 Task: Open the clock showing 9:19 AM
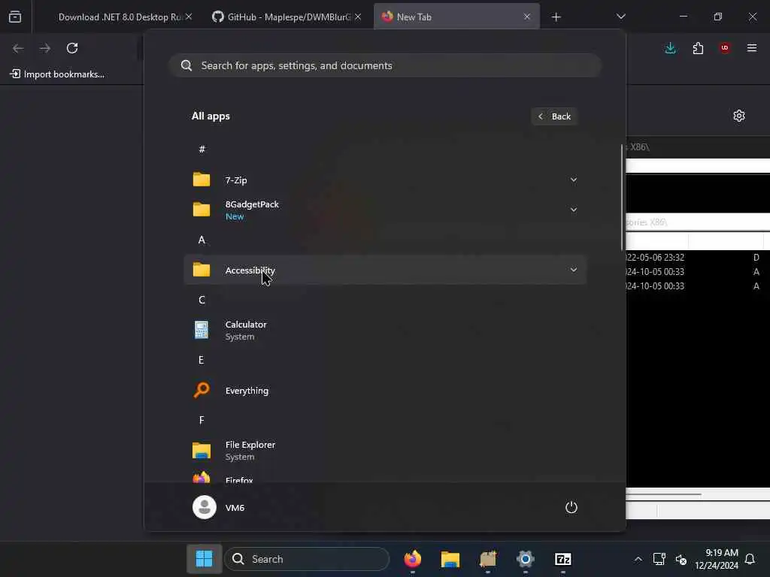[717, 559]
